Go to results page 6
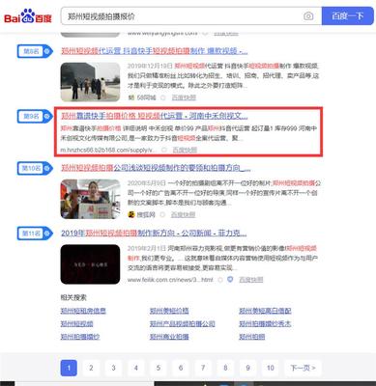 [181, 368]
